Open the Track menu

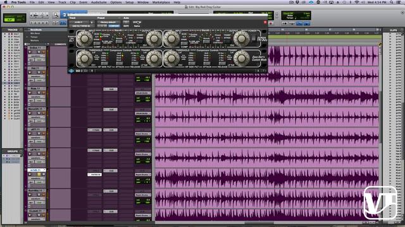62,2
